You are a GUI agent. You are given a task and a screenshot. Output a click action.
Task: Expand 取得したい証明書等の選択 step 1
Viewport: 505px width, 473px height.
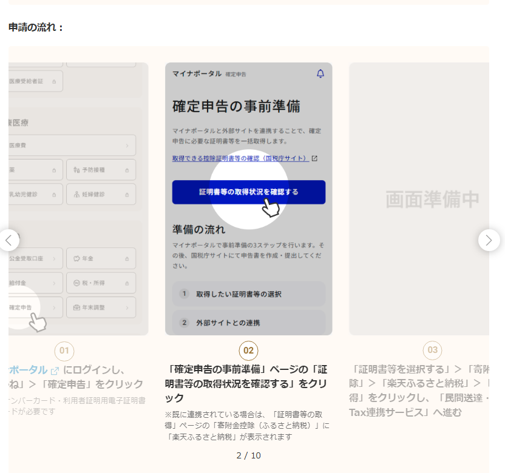[x=248, y=294]
